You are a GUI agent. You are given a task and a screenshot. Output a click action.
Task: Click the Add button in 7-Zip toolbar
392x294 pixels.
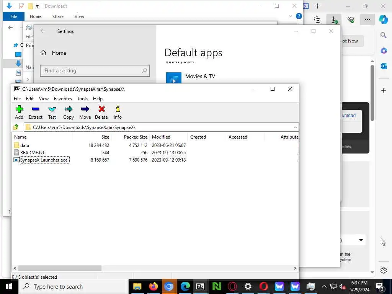tap(19, 112)
